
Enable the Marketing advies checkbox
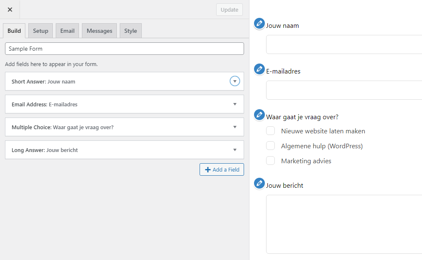[271, 161]
